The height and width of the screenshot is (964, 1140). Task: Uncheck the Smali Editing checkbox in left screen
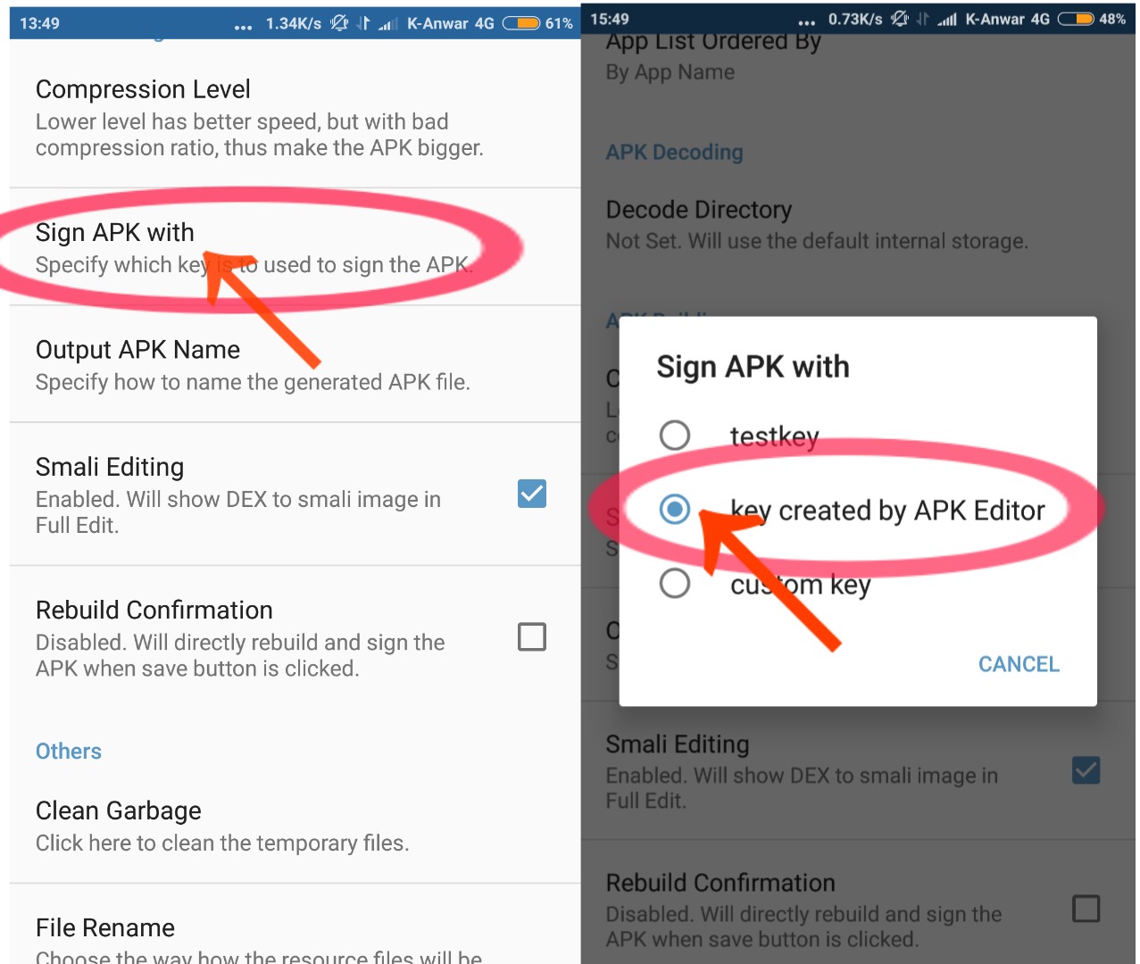pos(532,494)
